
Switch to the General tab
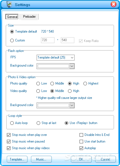coord(12,17)
